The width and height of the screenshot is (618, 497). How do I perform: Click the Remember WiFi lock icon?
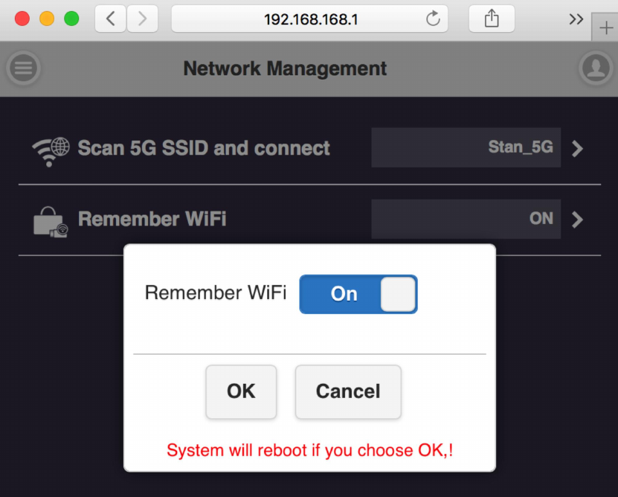tap(51, 222)
